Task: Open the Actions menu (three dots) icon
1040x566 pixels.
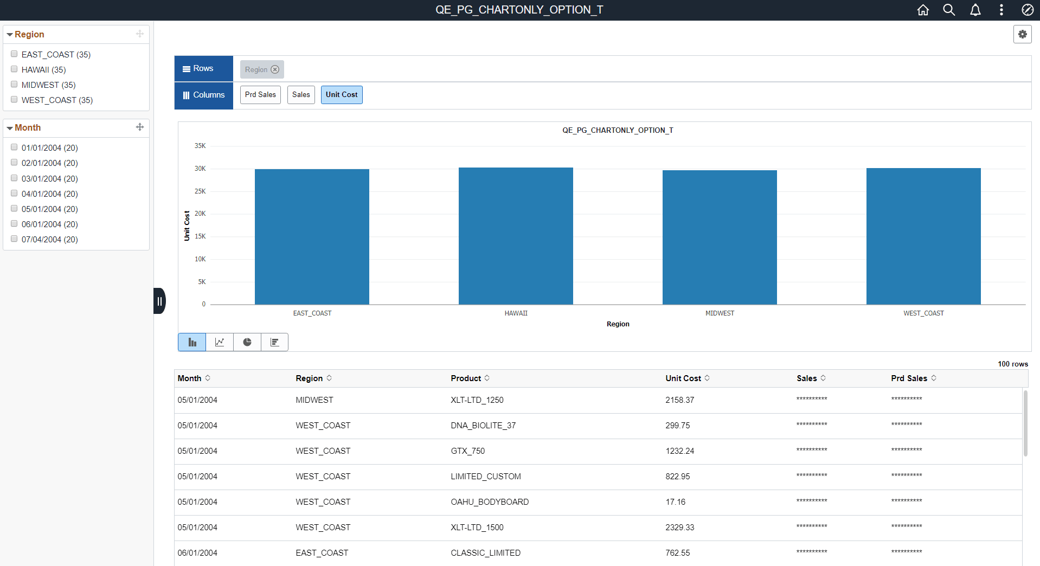Action: 1001,9
